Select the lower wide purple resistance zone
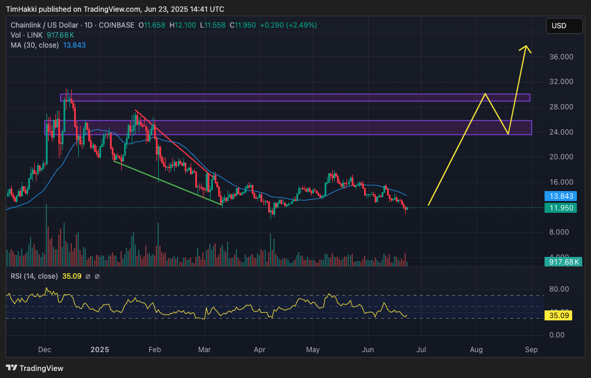The image size is (591, 378). (294, 127)
